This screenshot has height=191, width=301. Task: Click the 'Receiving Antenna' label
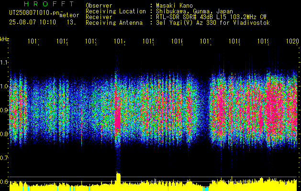pyautogui.click(x=114, y=23)
